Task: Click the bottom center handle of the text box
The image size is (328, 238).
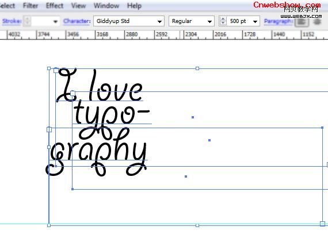Action: tap(197, 225)
